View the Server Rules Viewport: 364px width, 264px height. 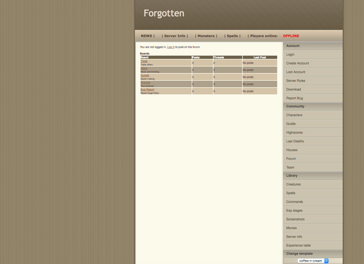point(296,80)
